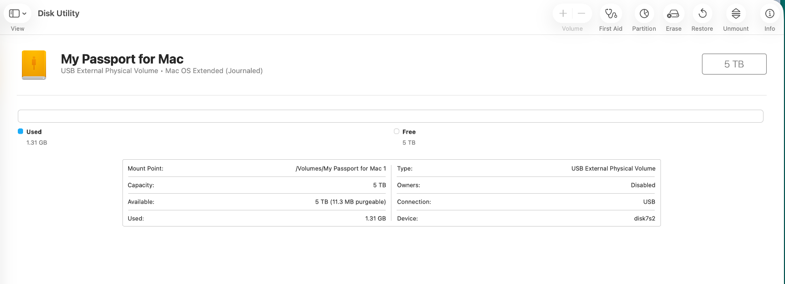Screen dimensions: 785x284
Task: Click the 5 TB capacity box
Action: pyautogui.click(x=734, y=64)
